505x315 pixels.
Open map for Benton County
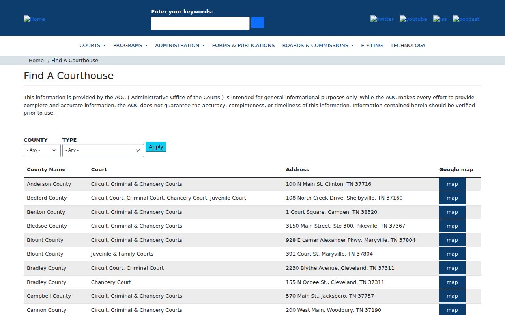(452, 212)
